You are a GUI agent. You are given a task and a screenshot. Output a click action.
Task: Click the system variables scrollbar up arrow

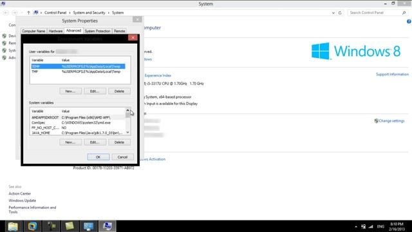pos(127,110)
